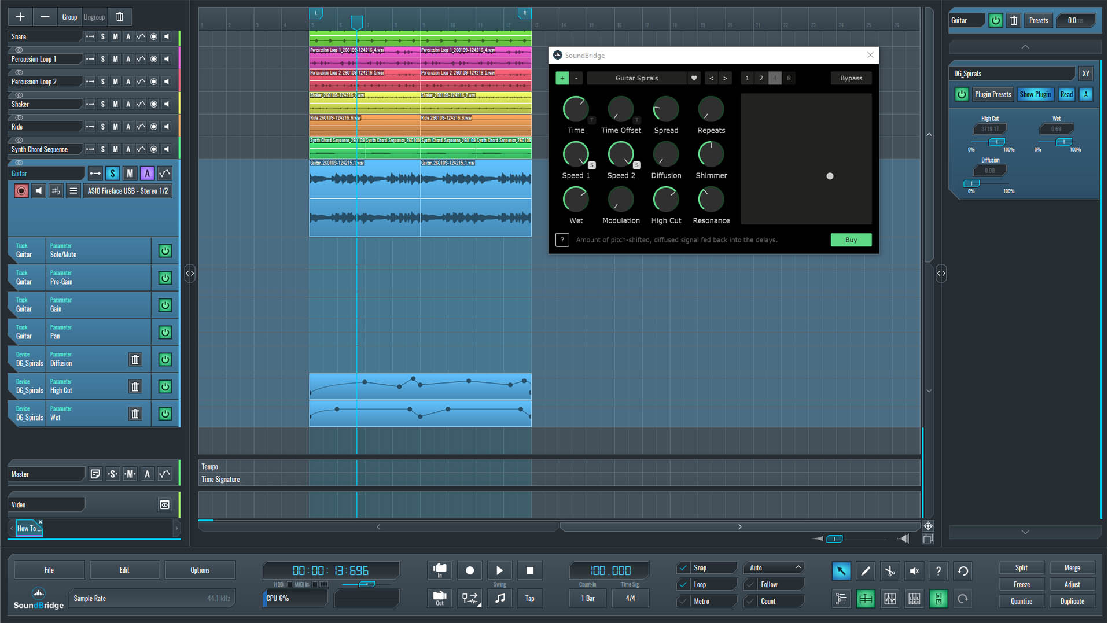Open the Edit menu
The height and width of the screenshot is (623, 1108).
pyautogui.click(x=124, y=570)
